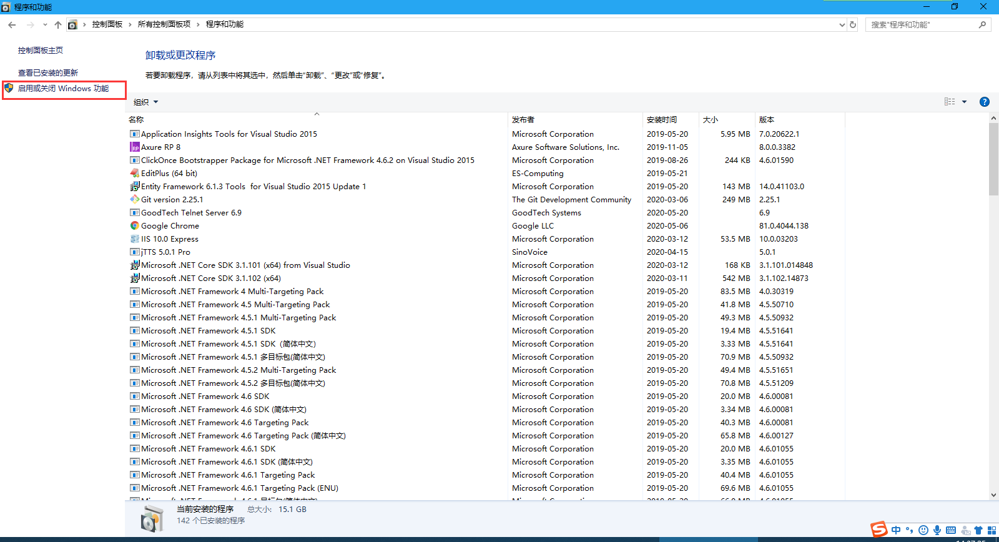Sort by the 名称 column header
The image size is (999, 542).
click(317, 119)
